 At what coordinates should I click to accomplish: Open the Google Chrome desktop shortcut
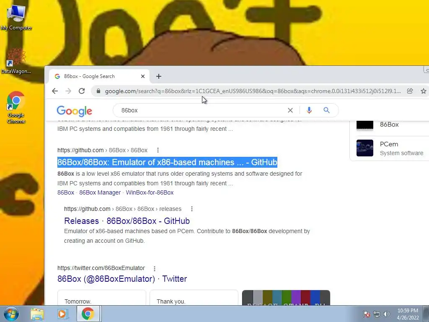pyautogui.click(x=16, y=107)
